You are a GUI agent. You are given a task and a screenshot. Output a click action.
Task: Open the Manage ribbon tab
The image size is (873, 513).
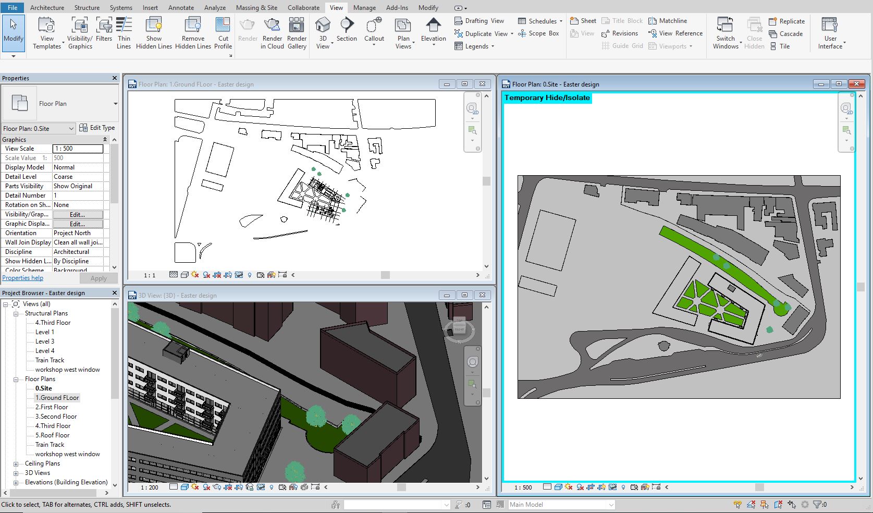tap(364, 8)
